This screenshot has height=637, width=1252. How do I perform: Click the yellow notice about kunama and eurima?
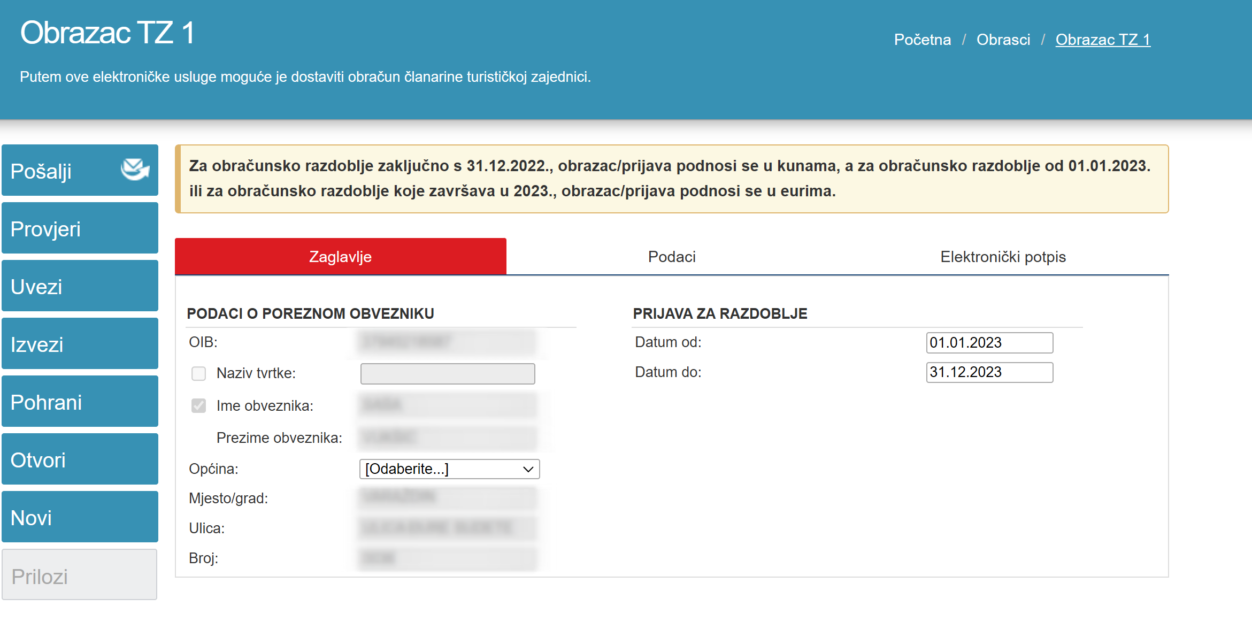coord(672,179)
